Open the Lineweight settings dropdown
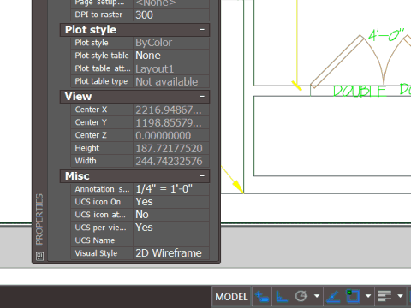 pos(400,297)
